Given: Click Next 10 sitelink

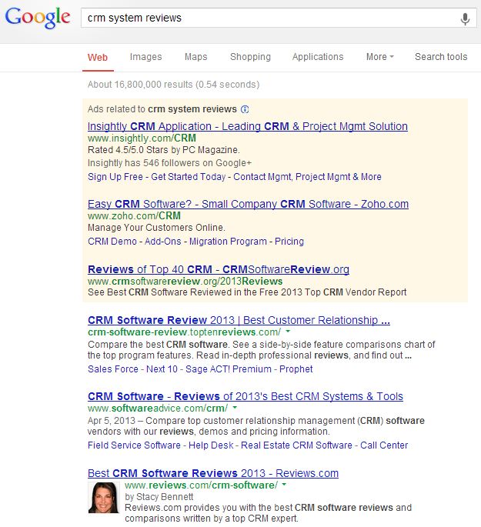Looking at the screenshot, I should click(x=162, y=369).
